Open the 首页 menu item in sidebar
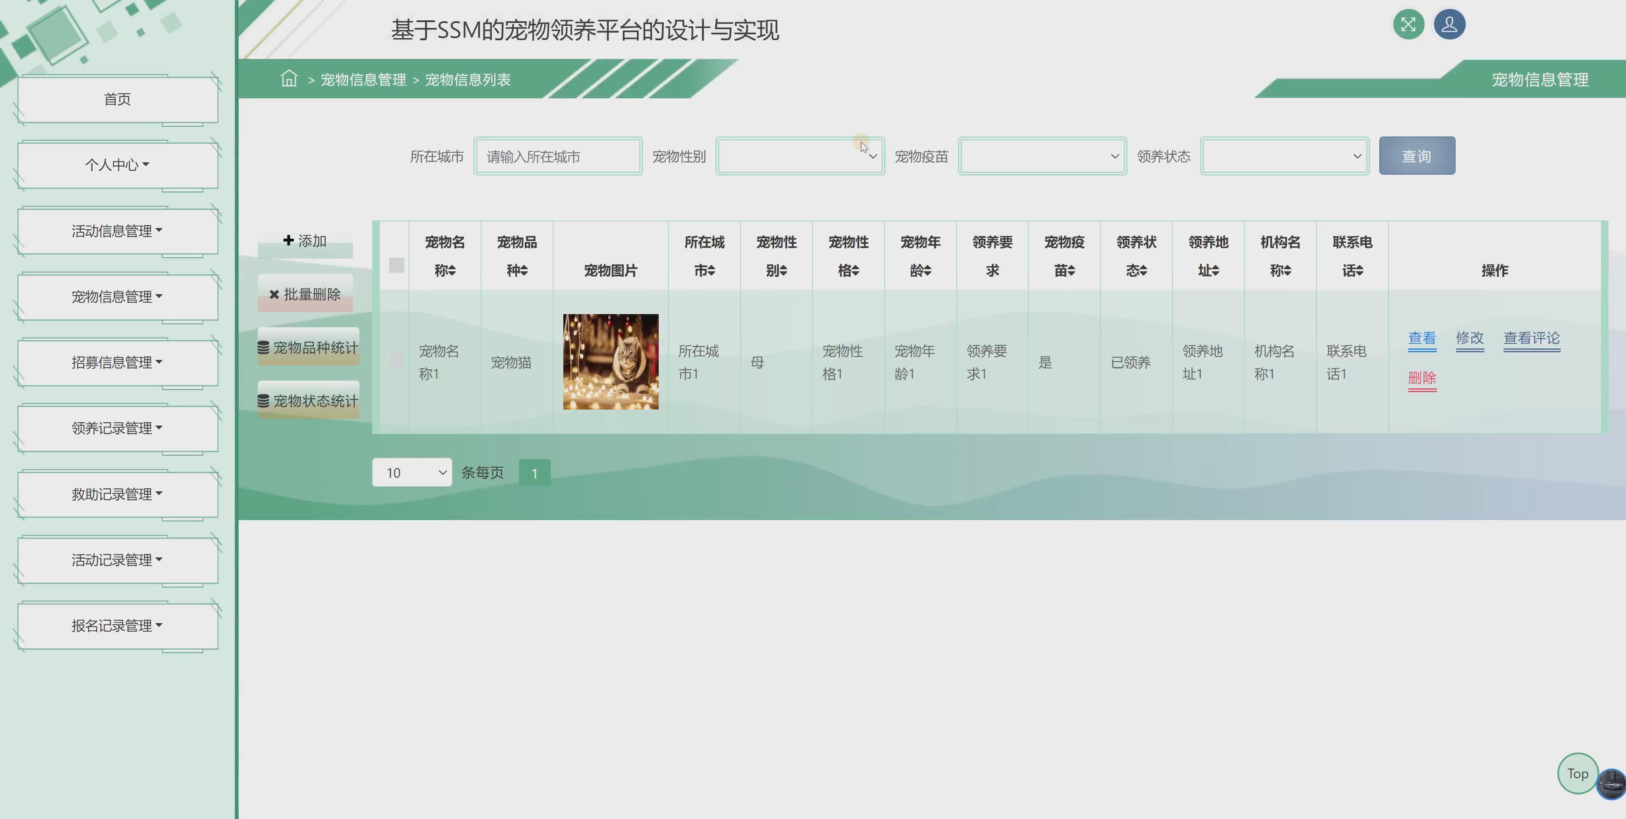Image resolution: width=1626 pixels, height=819 pixels. (117, 98)
